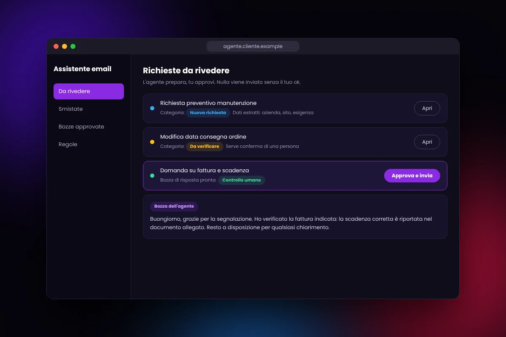Click the Richieste da rivedere heading
This screenshot has width=506, height=337.
point(186,70)
